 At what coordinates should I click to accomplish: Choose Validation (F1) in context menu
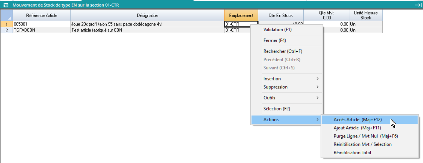tap(277, 30)
